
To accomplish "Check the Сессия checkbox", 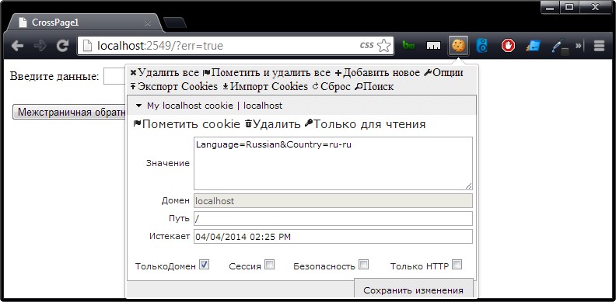I will pyautogui.click(x=269, y=265).
